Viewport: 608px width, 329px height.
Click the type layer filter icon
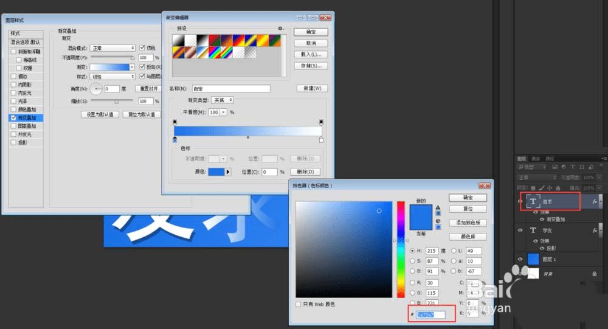[x=573, y=167]
